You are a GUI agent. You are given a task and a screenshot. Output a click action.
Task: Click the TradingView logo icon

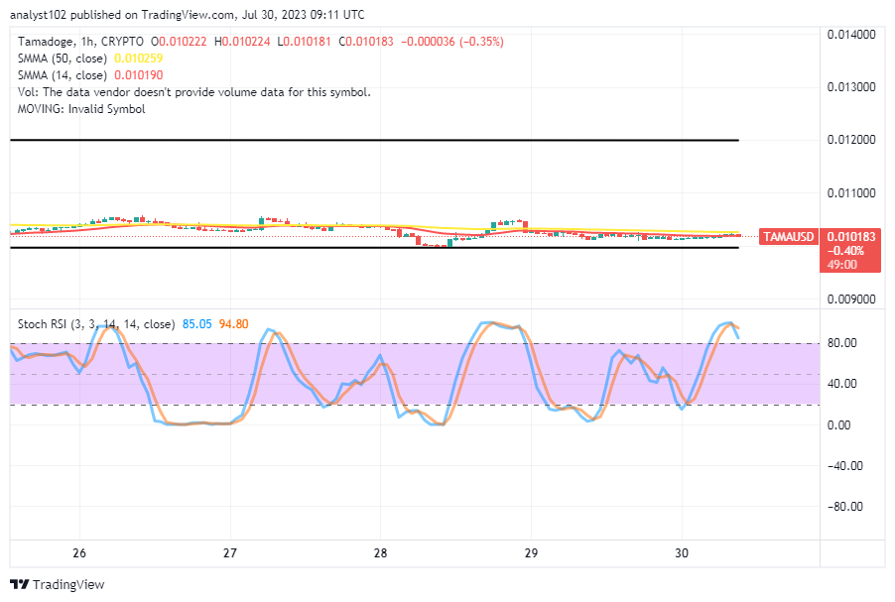click(20, 584)
